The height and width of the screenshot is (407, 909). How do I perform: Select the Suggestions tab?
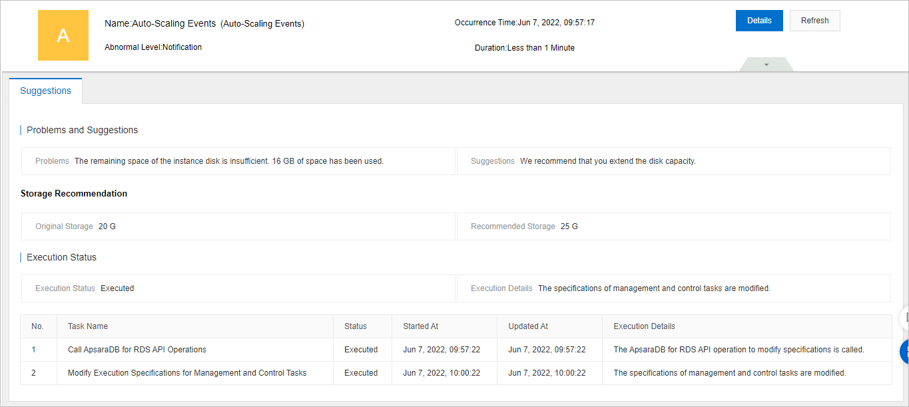click(45, 91)
